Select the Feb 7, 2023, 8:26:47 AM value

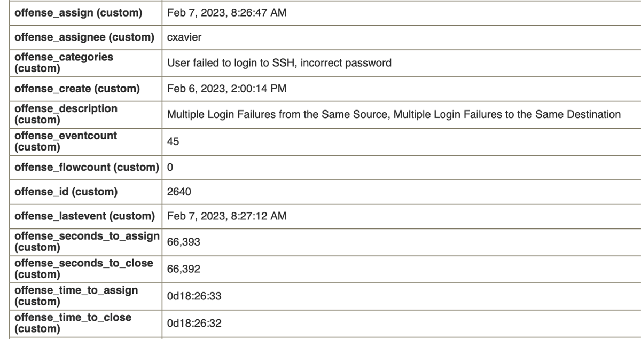226,13
